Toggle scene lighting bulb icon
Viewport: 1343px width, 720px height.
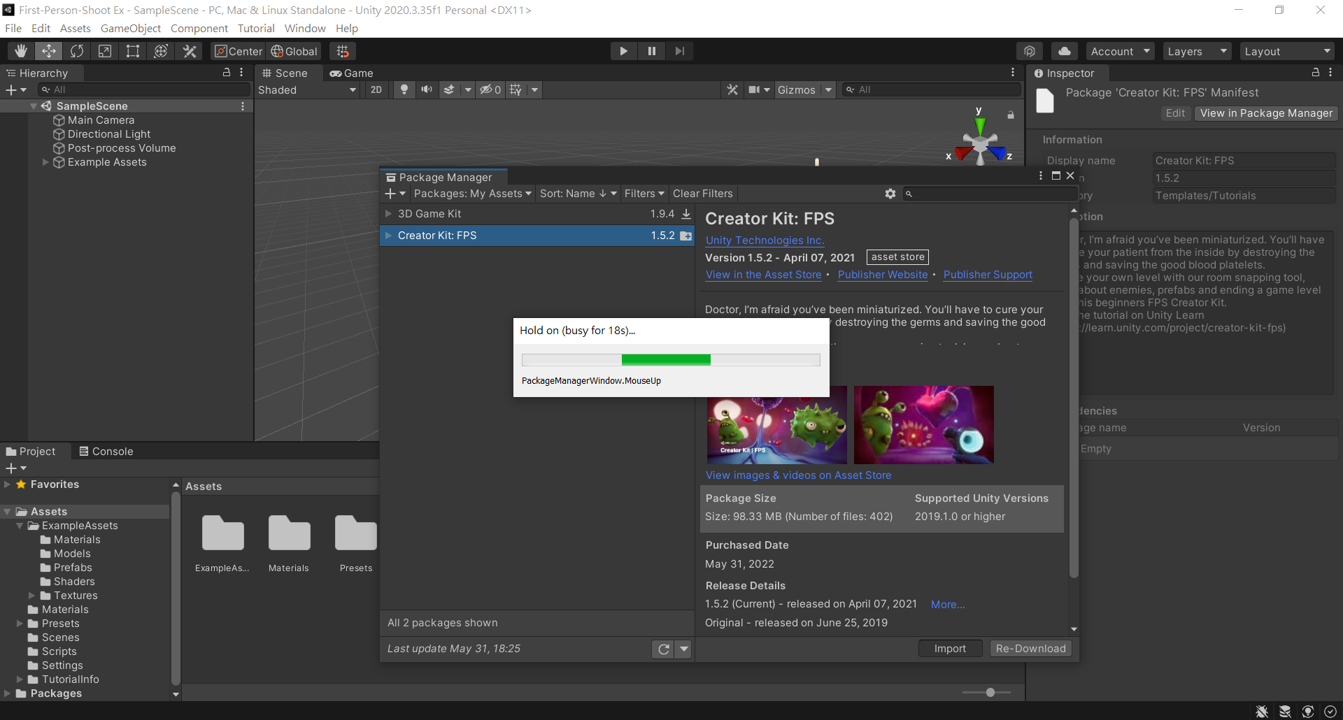[x=404, y=89]
